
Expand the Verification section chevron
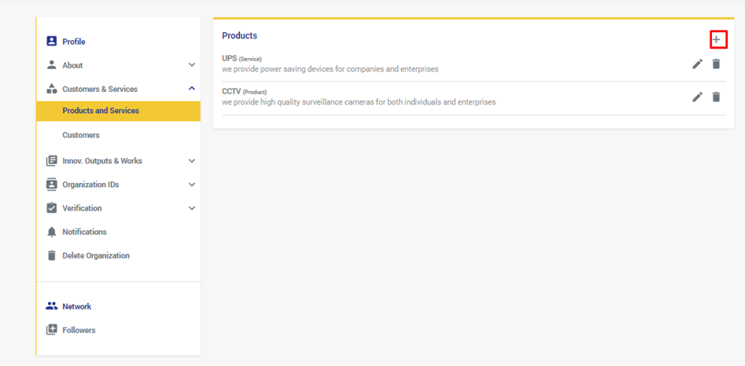(x=191, y=208)
